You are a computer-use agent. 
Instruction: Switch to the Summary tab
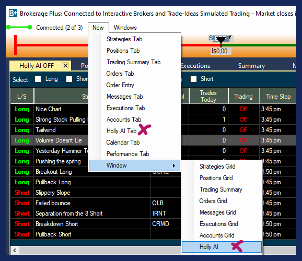pos(251,66)
